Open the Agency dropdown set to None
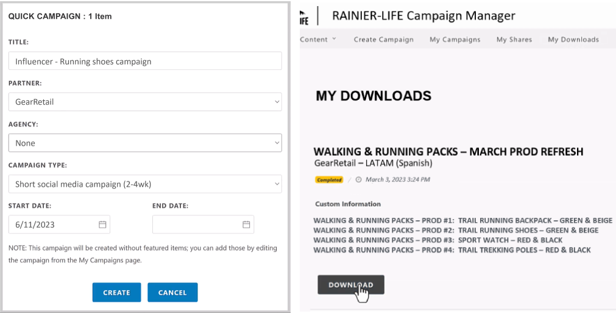 [x=145, y=143]
